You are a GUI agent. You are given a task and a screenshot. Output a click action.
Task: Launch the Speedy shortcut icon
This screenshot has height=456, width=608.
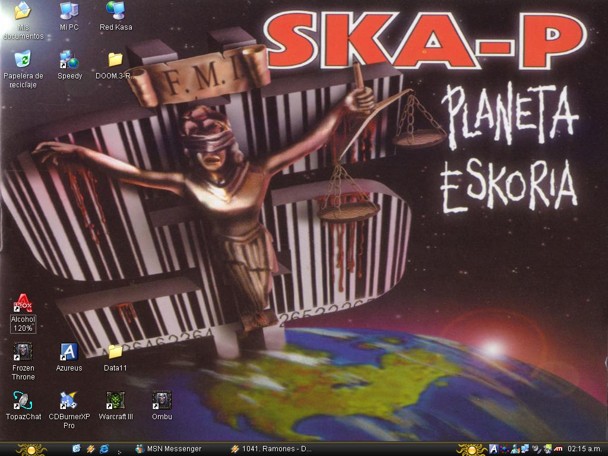point(69,59)
